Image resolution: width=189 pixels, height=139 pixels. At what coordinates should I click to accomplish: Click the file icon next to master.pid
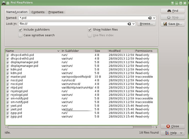tap(7, 77)
